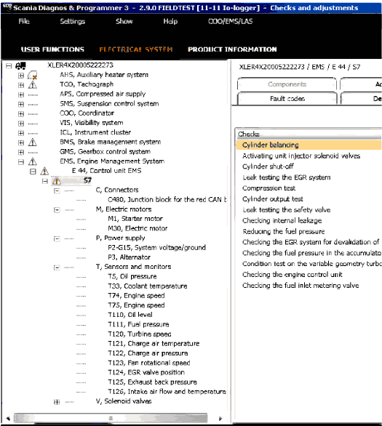
Task: Click the AHS auxiliary heater error icon
Action: tap(33, 75)
